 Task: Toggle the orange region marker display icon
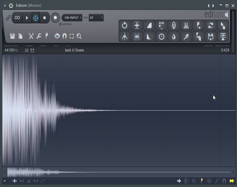(202, 181)
